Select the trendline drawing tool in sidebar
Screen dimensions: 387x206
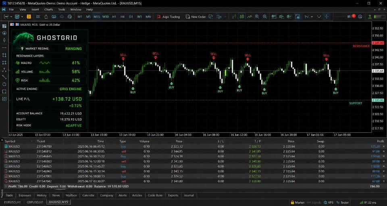pos(4,77)
